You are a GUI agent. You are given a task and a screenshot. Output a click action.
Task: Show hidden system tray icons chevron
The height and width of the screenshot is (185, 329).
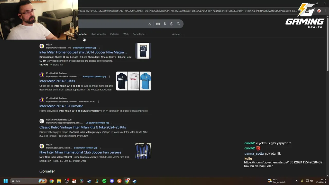[296, 181]
